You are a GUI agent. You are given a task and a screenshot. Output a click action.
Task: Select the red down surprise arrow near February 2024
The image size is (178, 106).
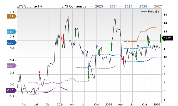[x=63, y=38]
